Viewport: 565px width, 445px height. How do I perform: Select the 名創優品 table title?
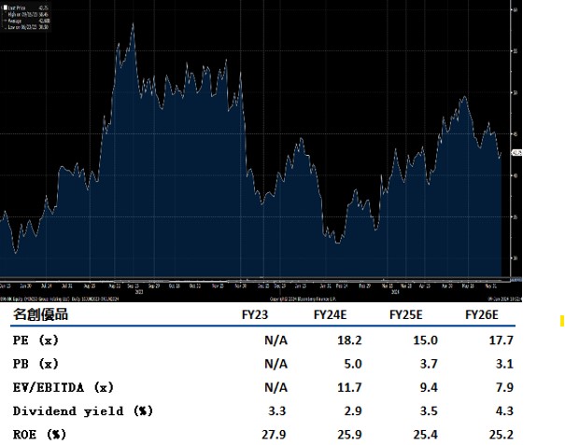point(40,315)
